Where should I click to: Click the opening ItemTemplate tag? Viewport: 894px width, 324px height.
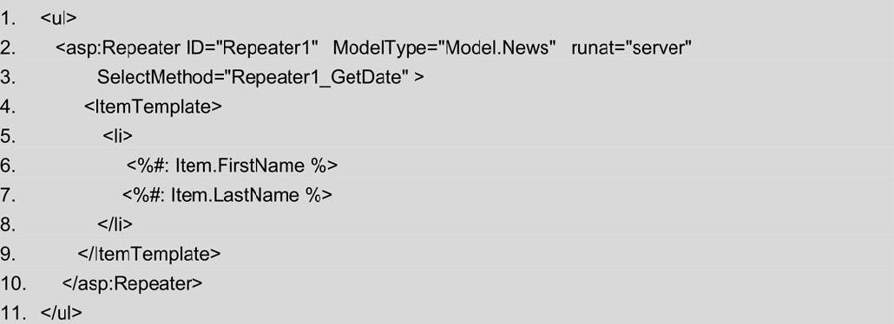pos(153,107)
